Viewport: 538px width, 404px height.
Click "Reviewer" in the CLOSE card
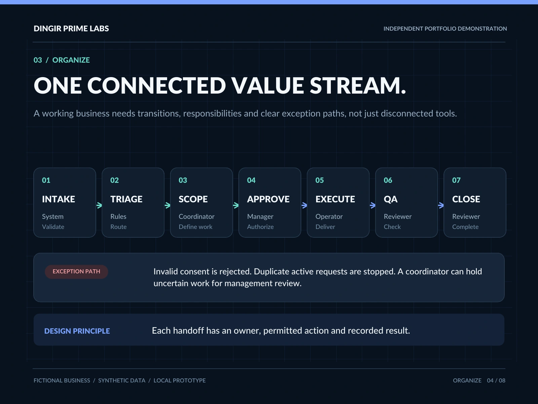466,216
